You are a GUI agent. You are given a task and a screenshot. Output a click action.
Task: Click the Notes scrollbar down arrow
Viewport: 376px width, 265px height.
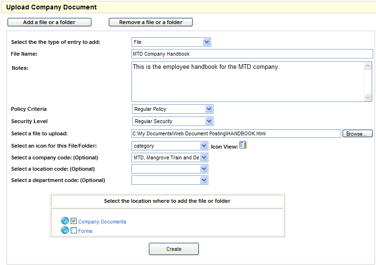pos(368,97)
